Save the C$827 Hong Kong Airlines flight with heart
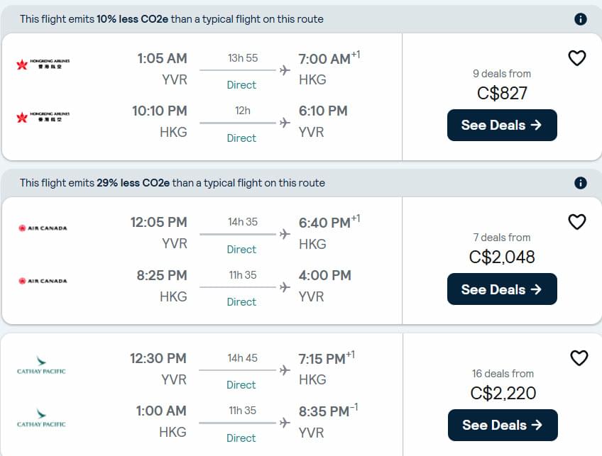 pyautogui.click(x=576, y=58)
